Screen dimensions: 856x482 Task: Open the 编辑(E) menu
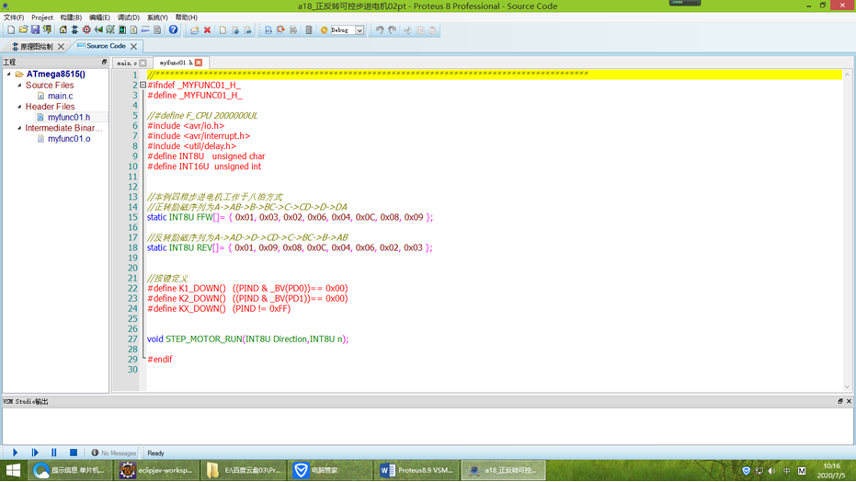tap(99, 17)
